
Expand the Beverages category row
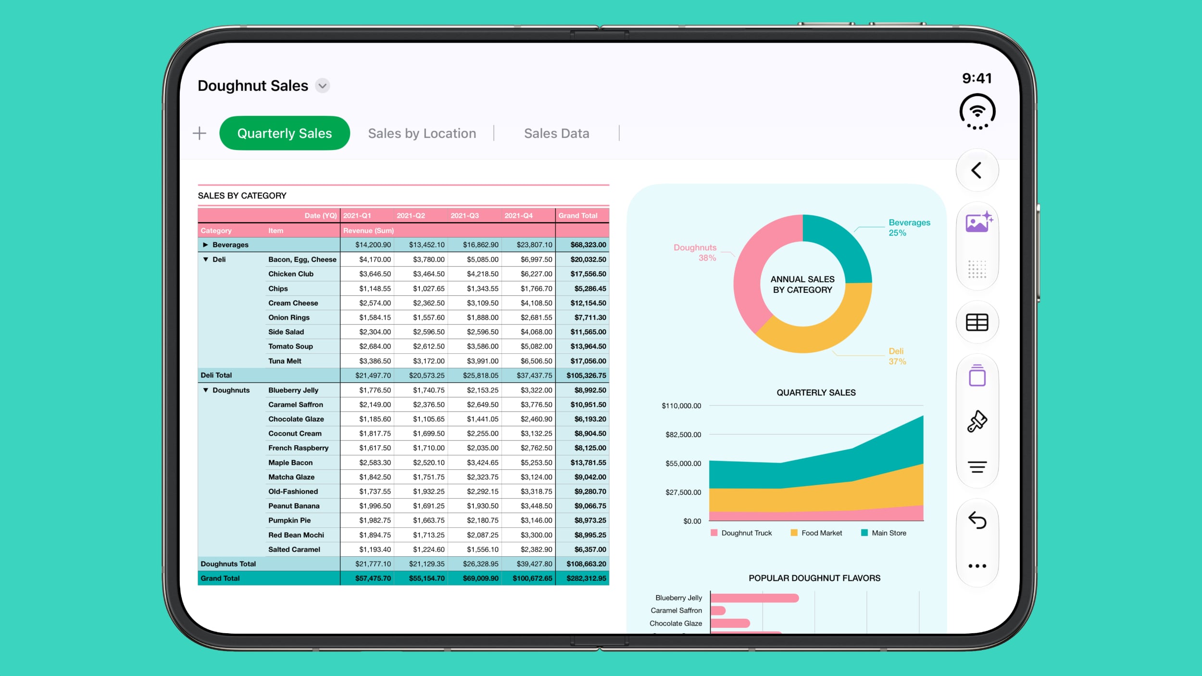tap(205, 245)
